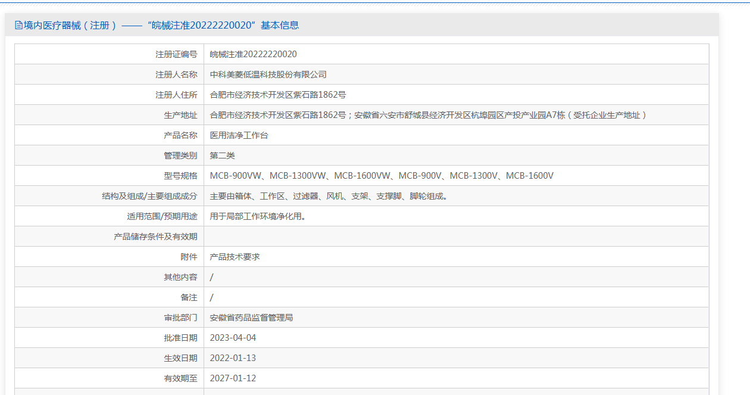Image resolution: width=750 pixels, height=395 pixels.
Task: Click the label 审批部门
Action: coord(180,318)
